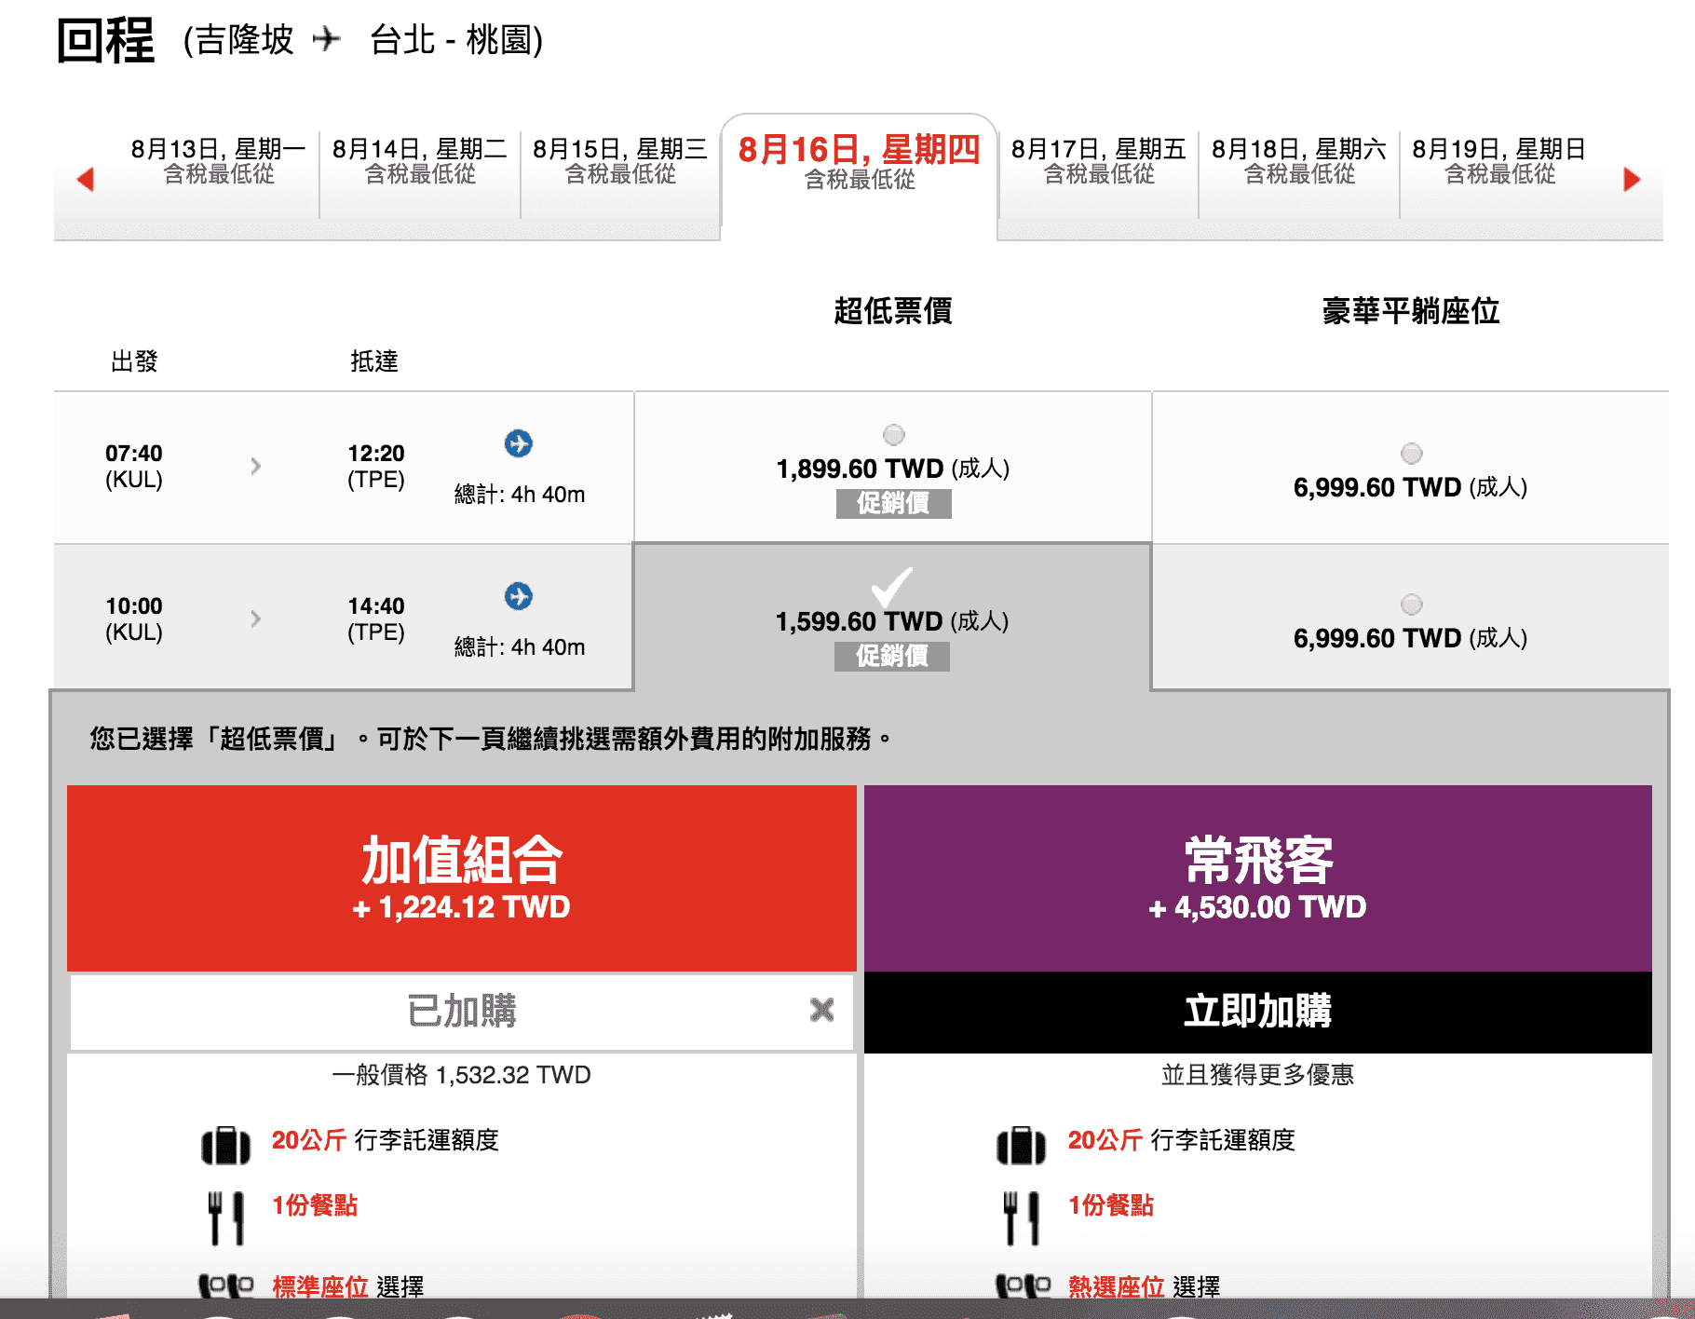The image size is (1695, 1319).
Task: Click the 並且獲得更多優惠 text
Action: (1258, 1075)
